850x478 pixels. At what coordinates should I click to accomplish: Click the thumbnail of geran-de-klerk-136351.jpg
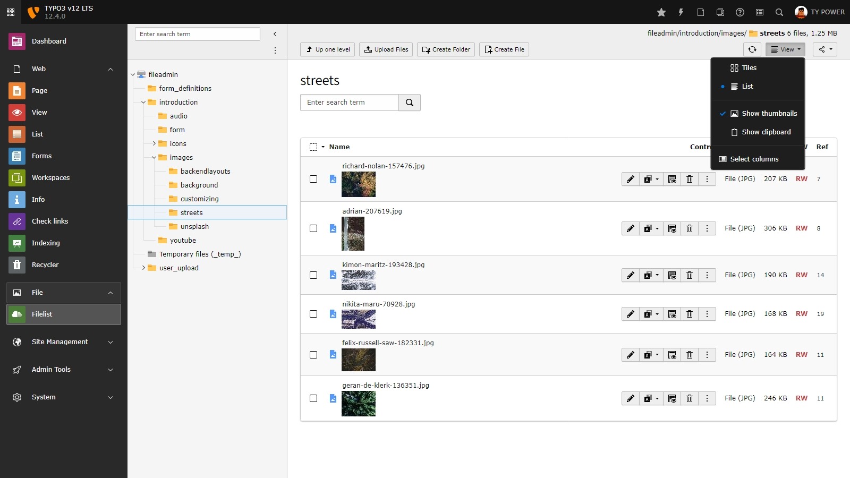(x=359, y=404)
